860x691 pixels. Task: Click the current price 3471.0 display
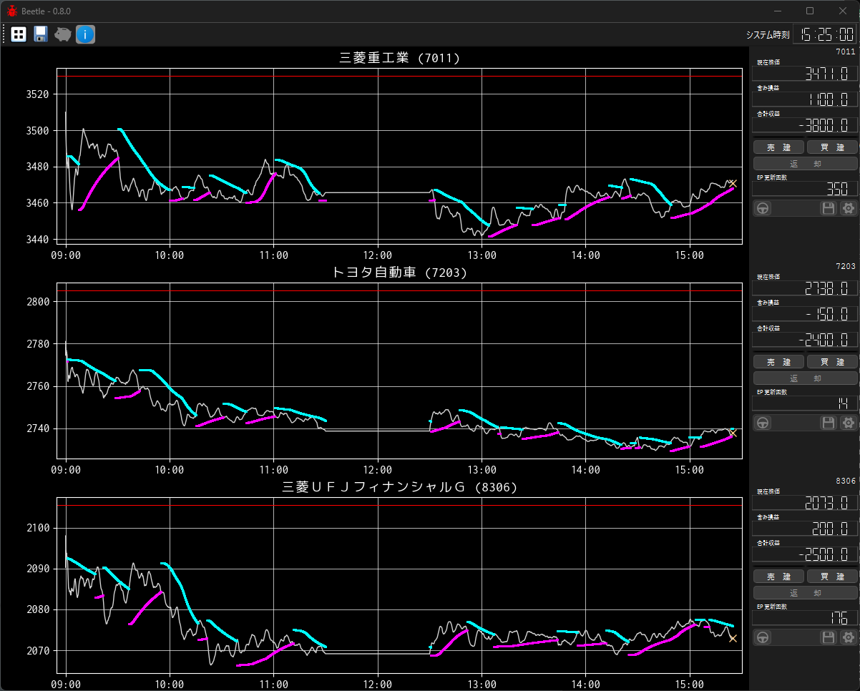tap(805, 74)
